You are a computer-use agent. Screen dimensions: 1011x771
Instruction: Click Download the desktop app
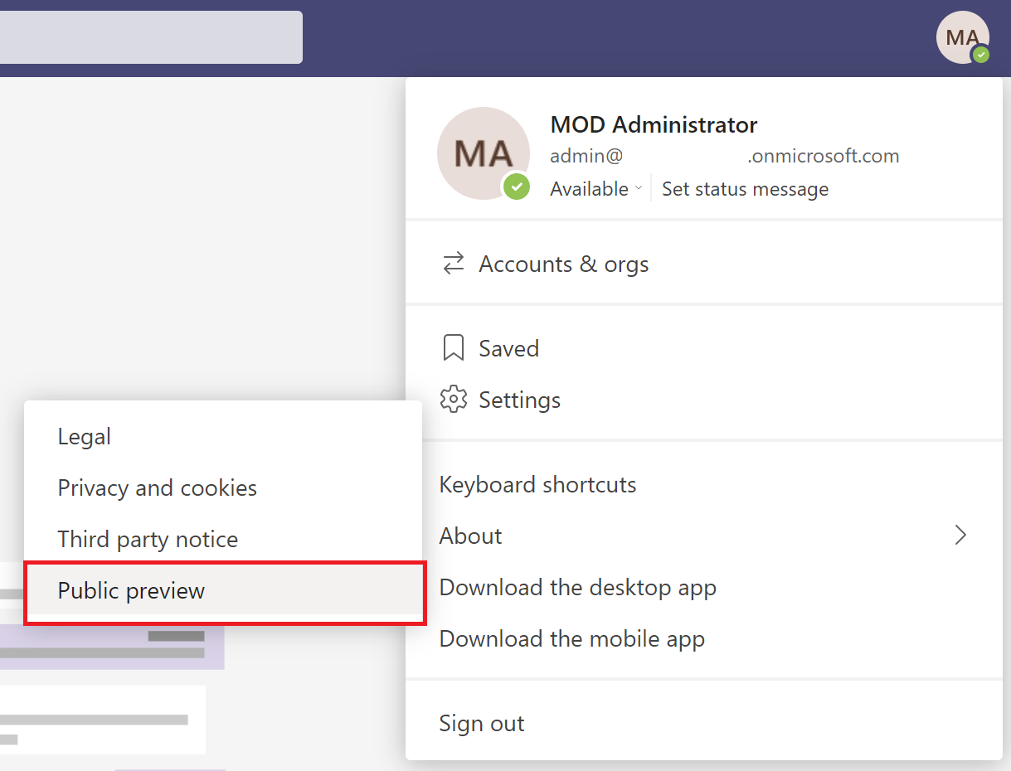pos(704,588)
